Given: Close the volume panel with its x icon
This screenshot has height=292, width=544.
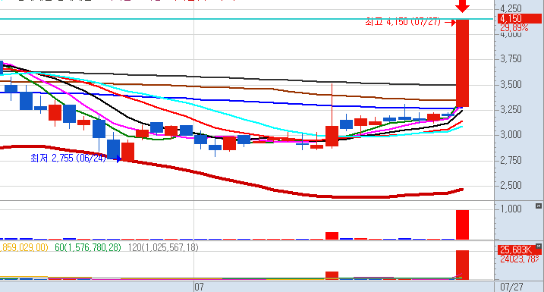Looking at the screenshot, I should pyautogui.click(x=538, y=206).
